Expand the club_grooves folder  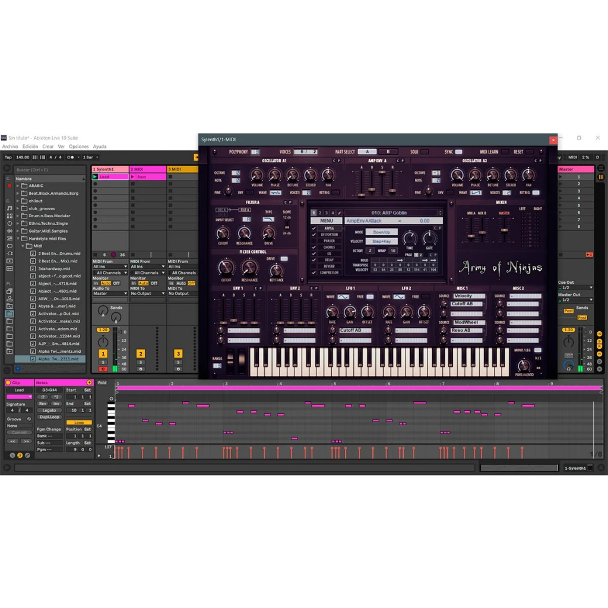point(17,208)
